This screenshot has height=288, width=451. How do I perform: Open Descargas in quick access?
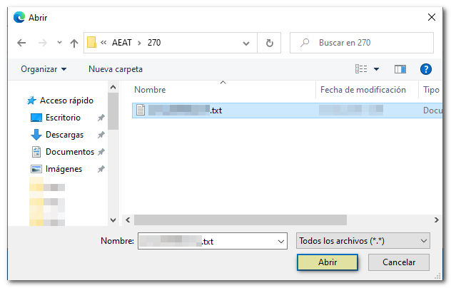pos(64,135)
